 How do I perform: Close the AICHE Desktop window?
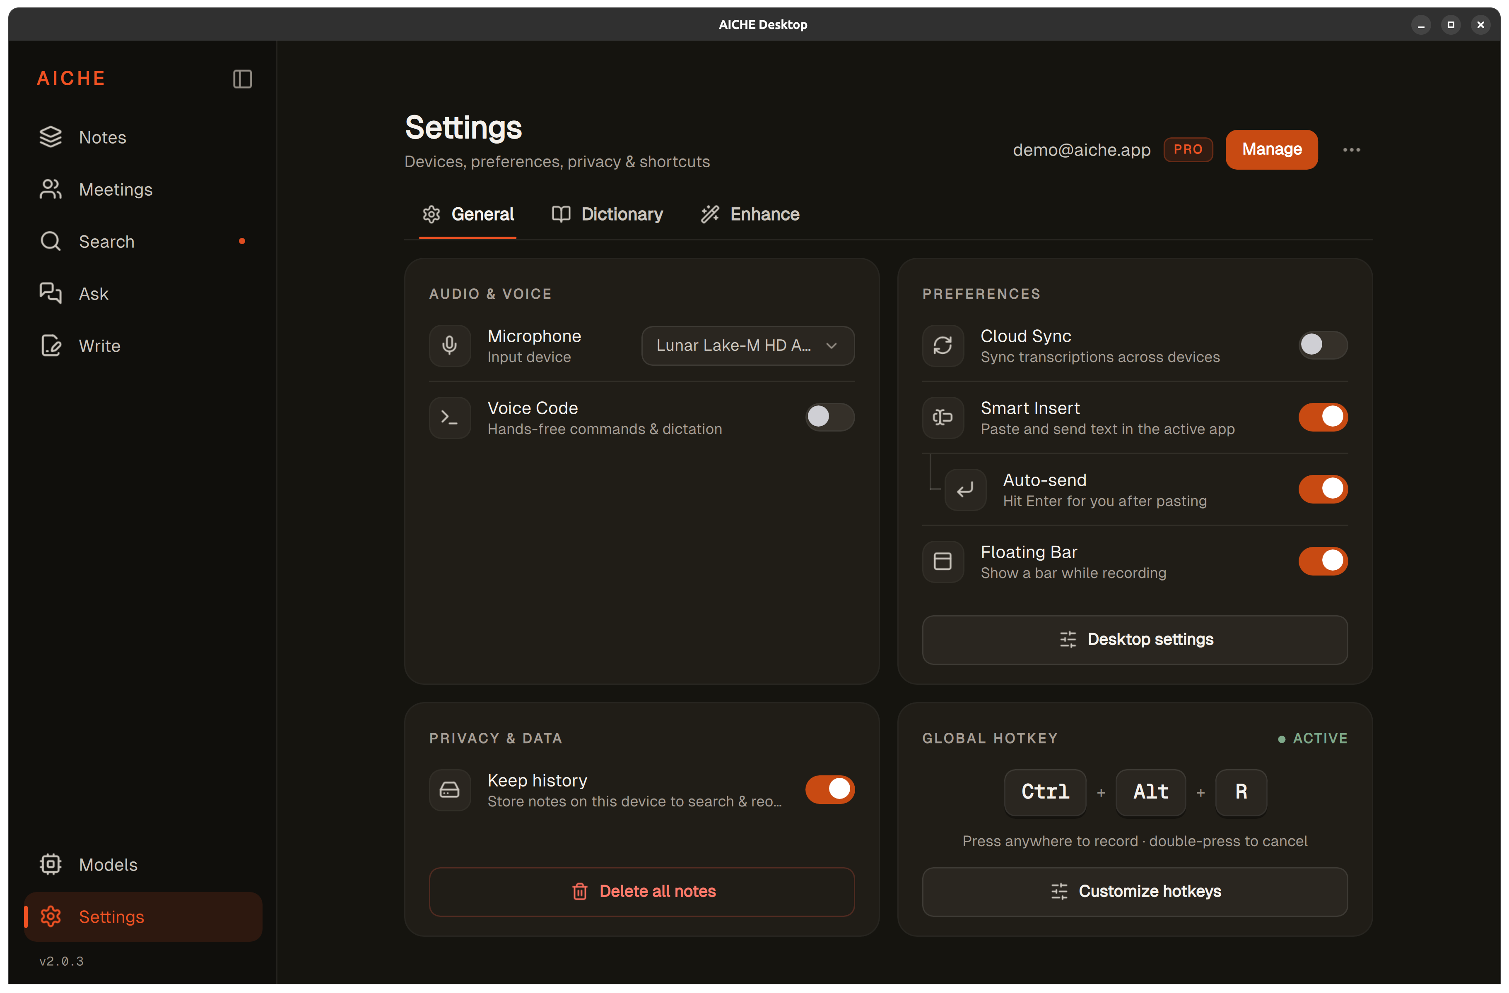tap(1480, 25)
